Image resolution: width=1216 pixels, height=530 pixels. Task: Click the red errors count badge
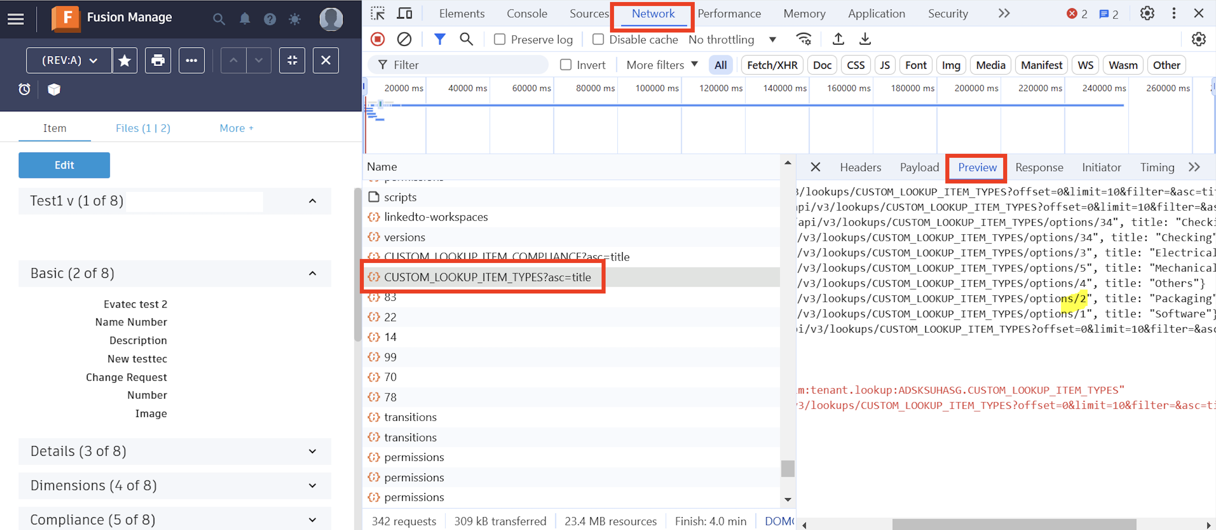click(x=1077, y=14)
